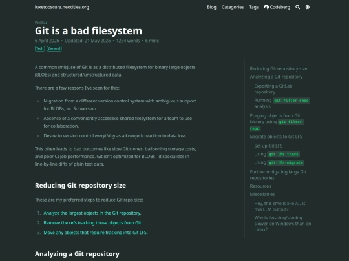
Task: Click the italic word 'everything' in the bullet list
Action: pyautogui.click(x=105, y=136)
